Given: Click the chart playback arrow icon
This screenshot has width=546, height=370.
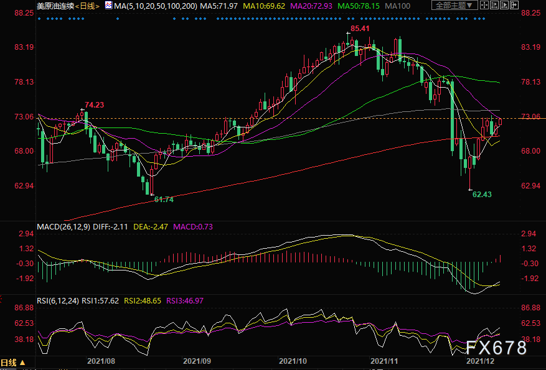Looking at the screenshot, I should coord(504,5).
